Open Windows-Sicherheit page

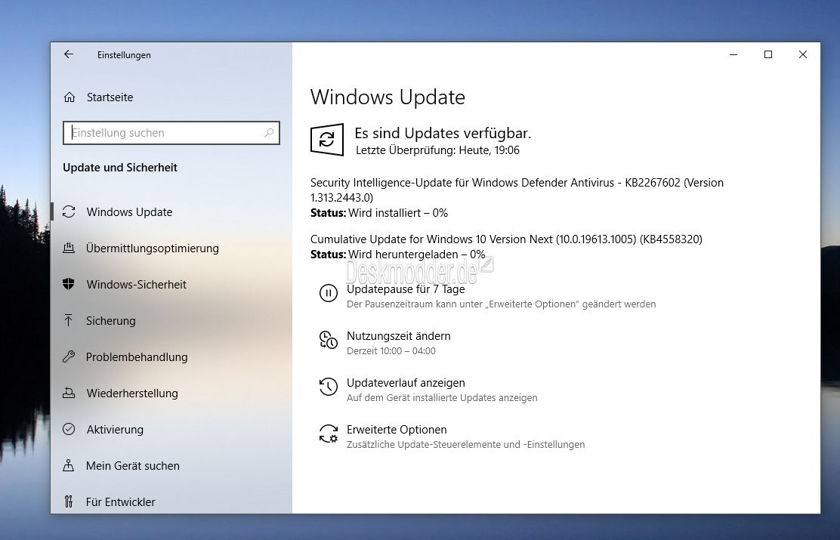[137, 284]
